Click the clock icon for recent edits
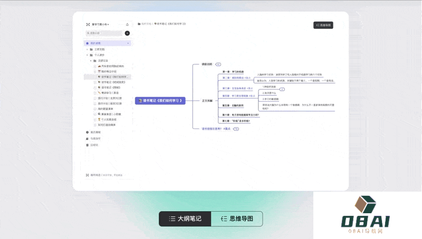Viewport: 422px width, 239px height. click(87, 132)
